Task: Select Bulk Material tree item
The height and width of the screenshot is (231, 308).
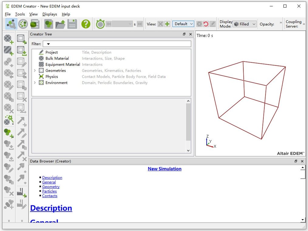Action: coord(57,58)
